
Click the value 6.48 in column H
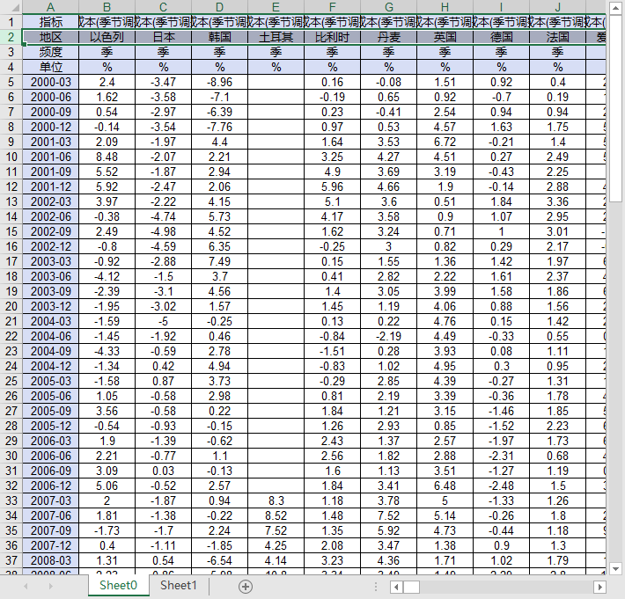pos(445,486)
